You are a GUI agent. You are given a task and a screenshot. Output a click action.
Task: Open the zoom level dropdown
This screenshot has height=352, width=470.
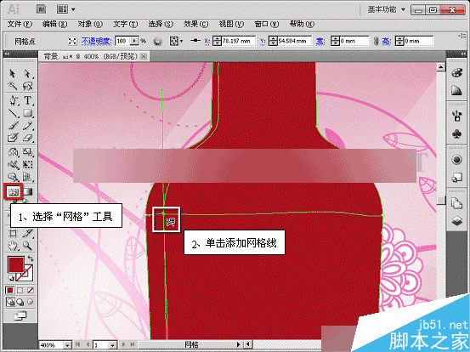tap(67, 345)
